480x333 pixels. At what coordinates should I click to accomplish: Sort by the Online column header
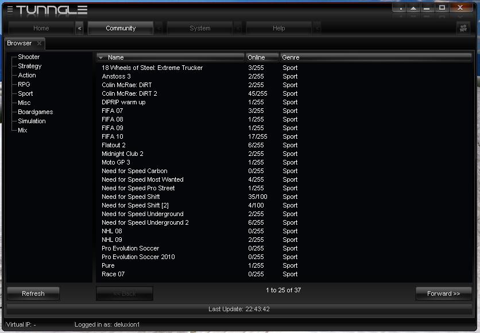tap(262, 57)
